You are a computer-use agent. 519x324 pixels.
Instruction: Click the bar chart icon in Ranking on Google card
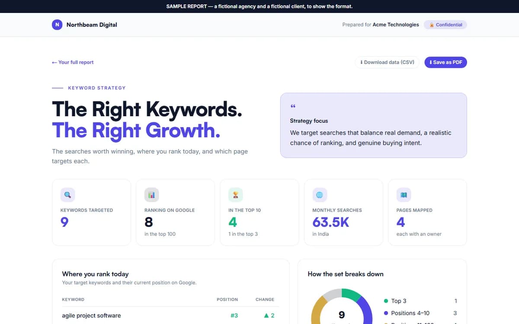tap(151, 195)
